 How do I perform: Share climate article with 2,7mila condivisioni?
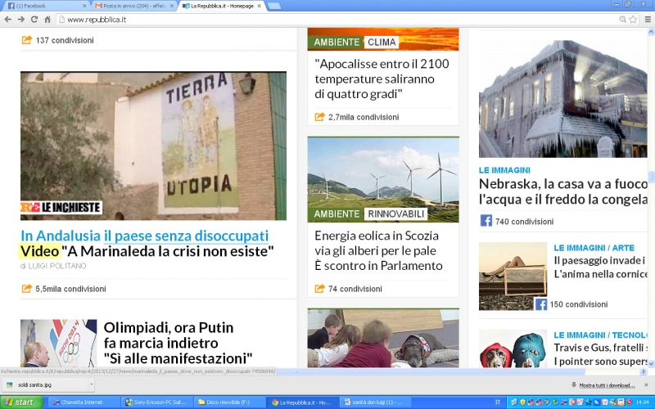[357, 117]
